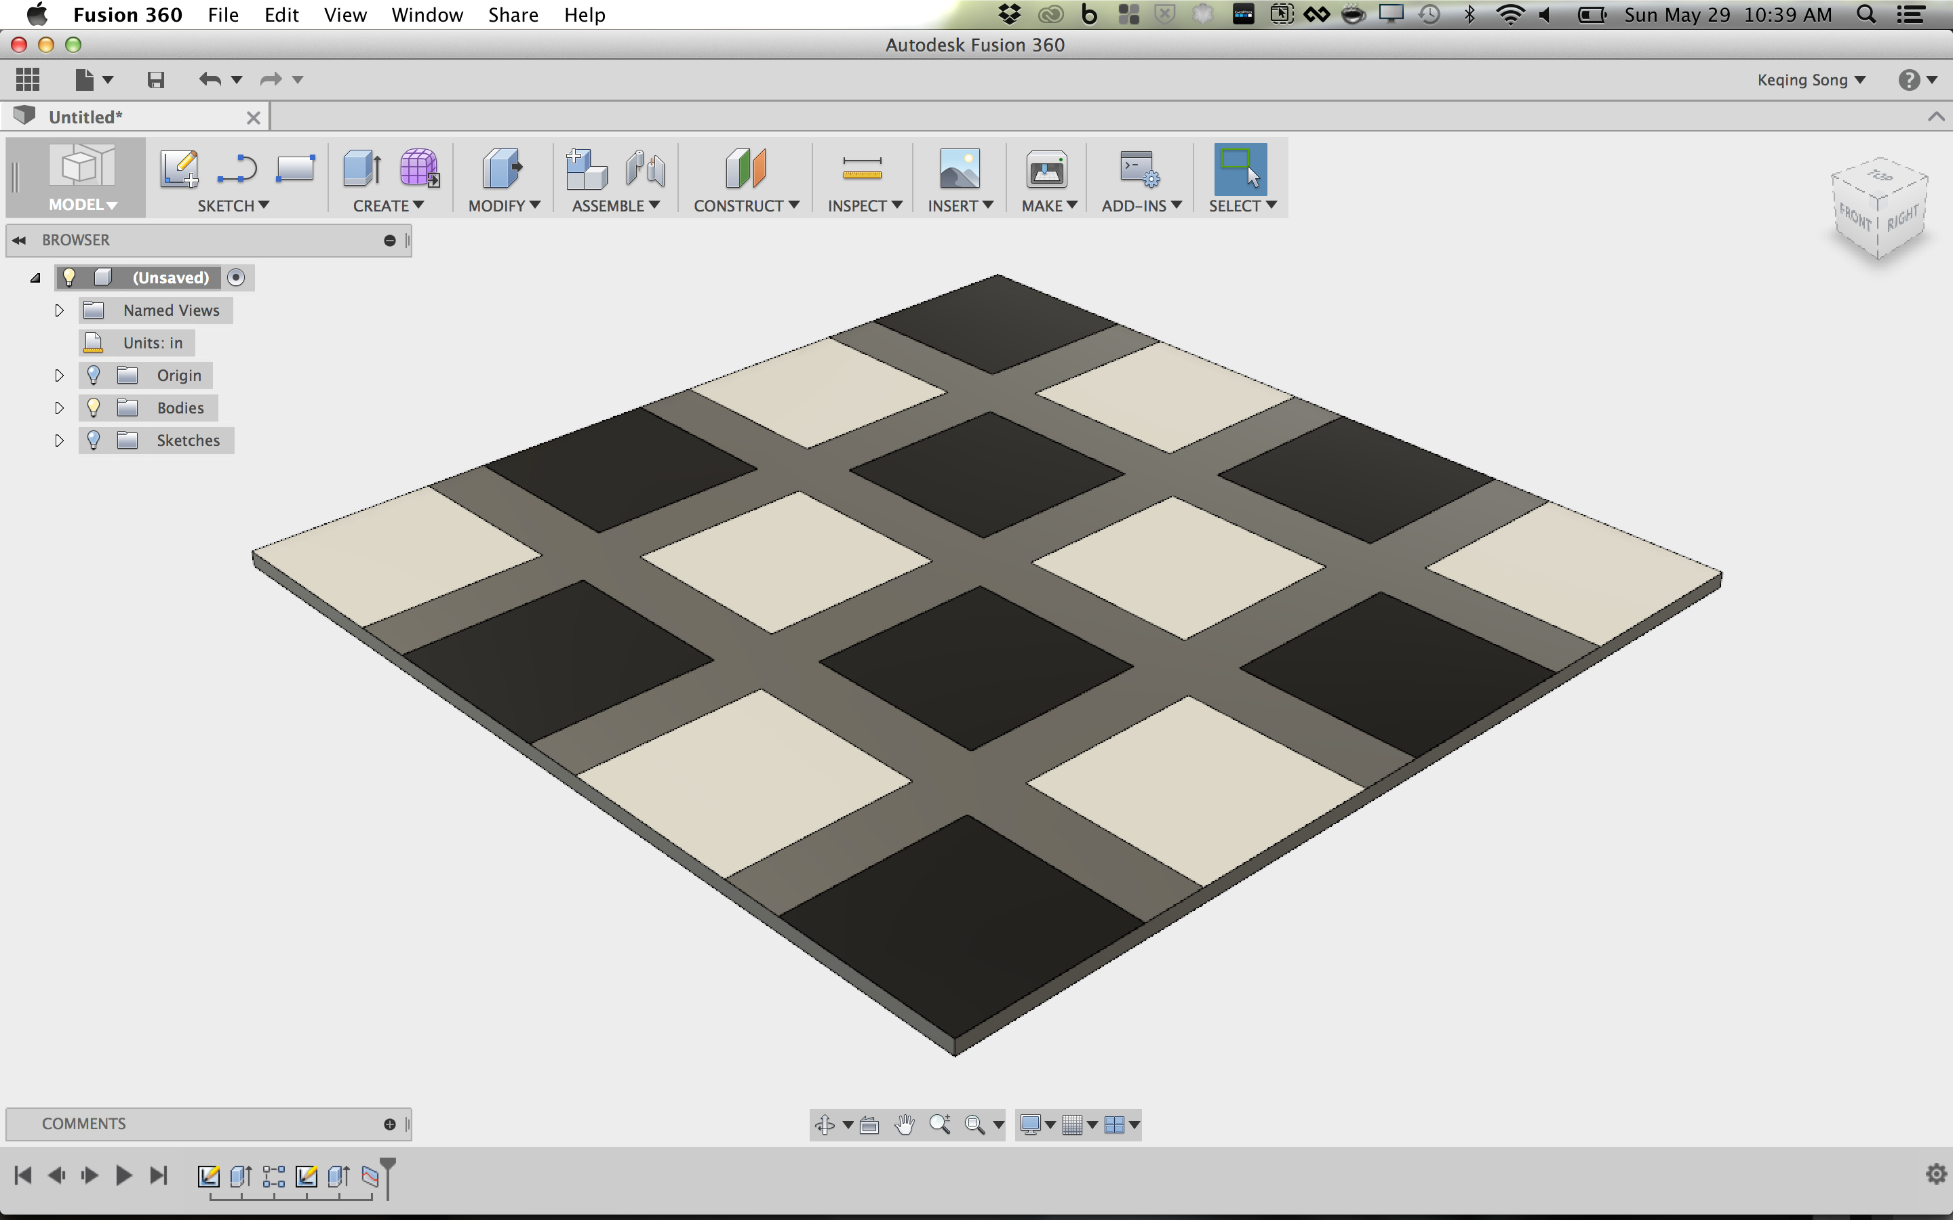This screenshot has width=1953, height=1220.
Task: Select the Zoom tool
Action: [x=939, y=1124]
